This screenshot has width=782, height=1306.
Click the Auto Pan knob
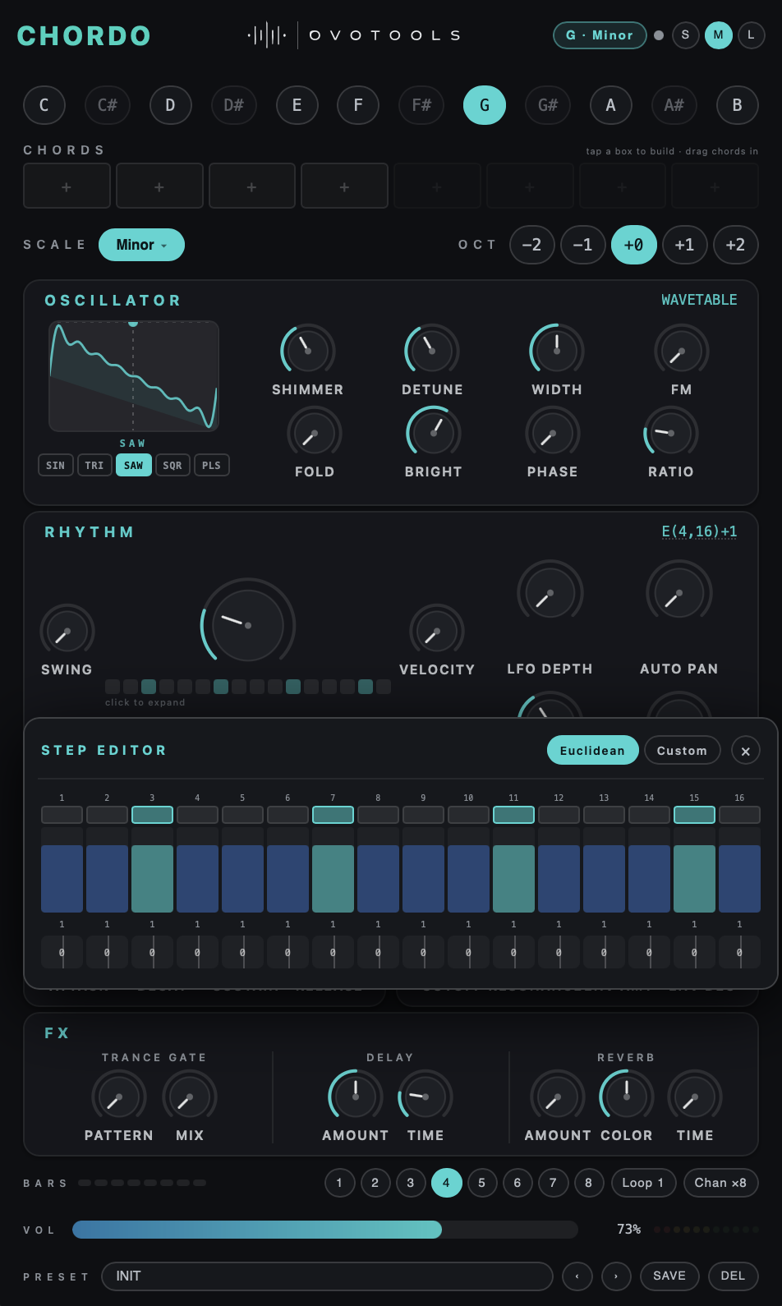pyautogui.click(x=679, y=593)
